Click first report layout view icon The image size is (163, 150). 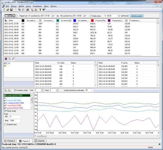coord(6,16)
